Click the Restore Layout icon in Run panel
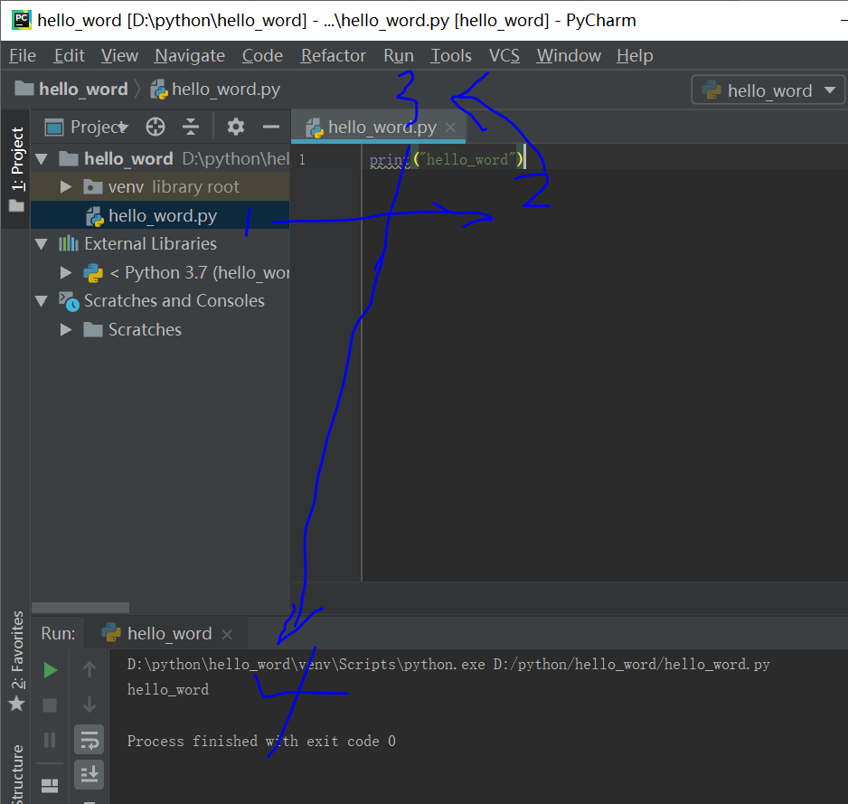 pos(50,786)
